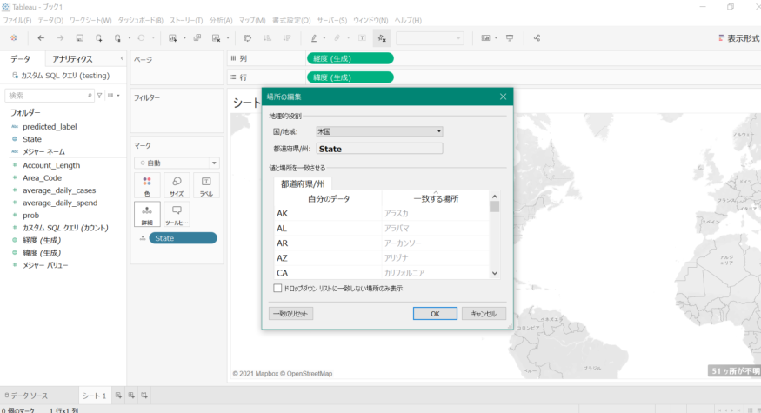
Task: Click the 一致のリセット button
Action: pyautogui.click(x=290, y=314)
